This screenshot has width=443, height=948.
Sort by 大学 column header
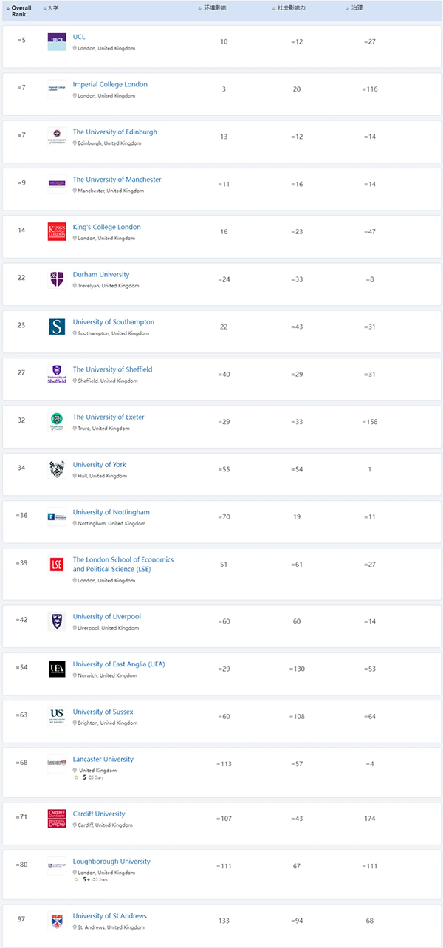pyautogui.click(x=51, y=7)
